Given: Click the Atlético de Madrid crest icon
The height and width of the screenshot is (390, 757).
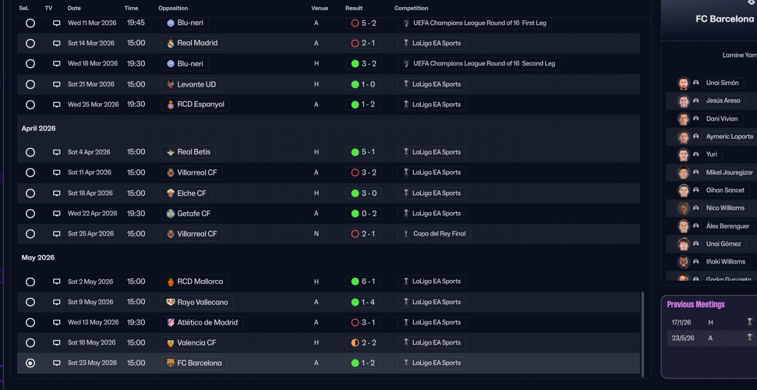Looking at the screenshot, I should pos(170,323).
